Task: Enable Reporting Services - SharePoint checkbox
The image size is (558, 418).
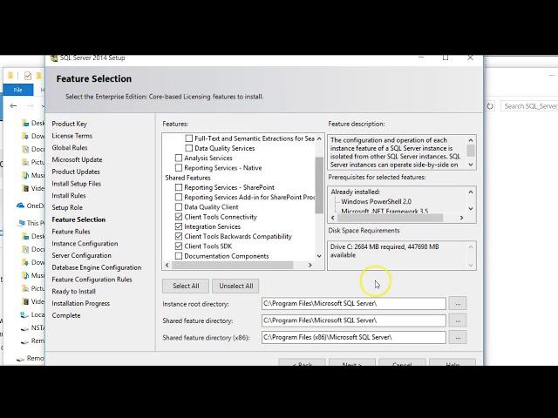Action: pos(179,187)
